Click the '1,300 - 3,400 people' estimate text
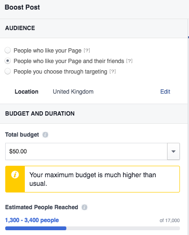This screenshot has height=235, width=189. (32, 220)
